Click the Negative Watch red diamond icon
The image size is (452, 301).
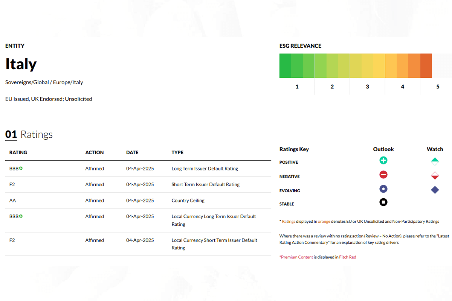point(435,176)
